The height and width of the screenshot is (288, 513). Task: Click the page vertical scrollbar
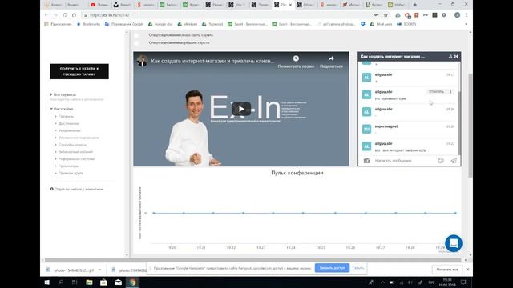tap(471, 126)
